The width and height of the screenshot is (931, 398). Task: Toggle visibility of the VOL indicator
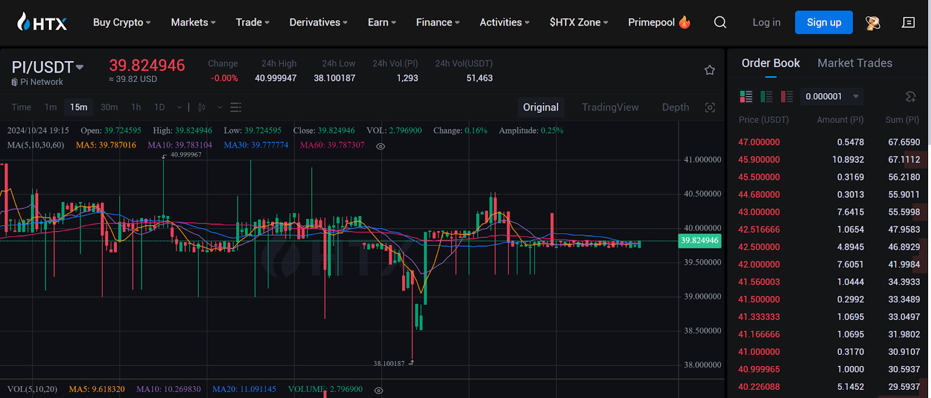coord(379,390)
